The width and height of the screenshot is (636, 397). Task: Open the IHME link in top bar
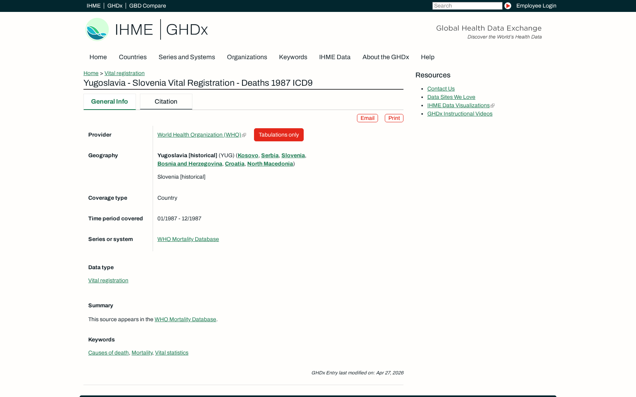[93, 6]
